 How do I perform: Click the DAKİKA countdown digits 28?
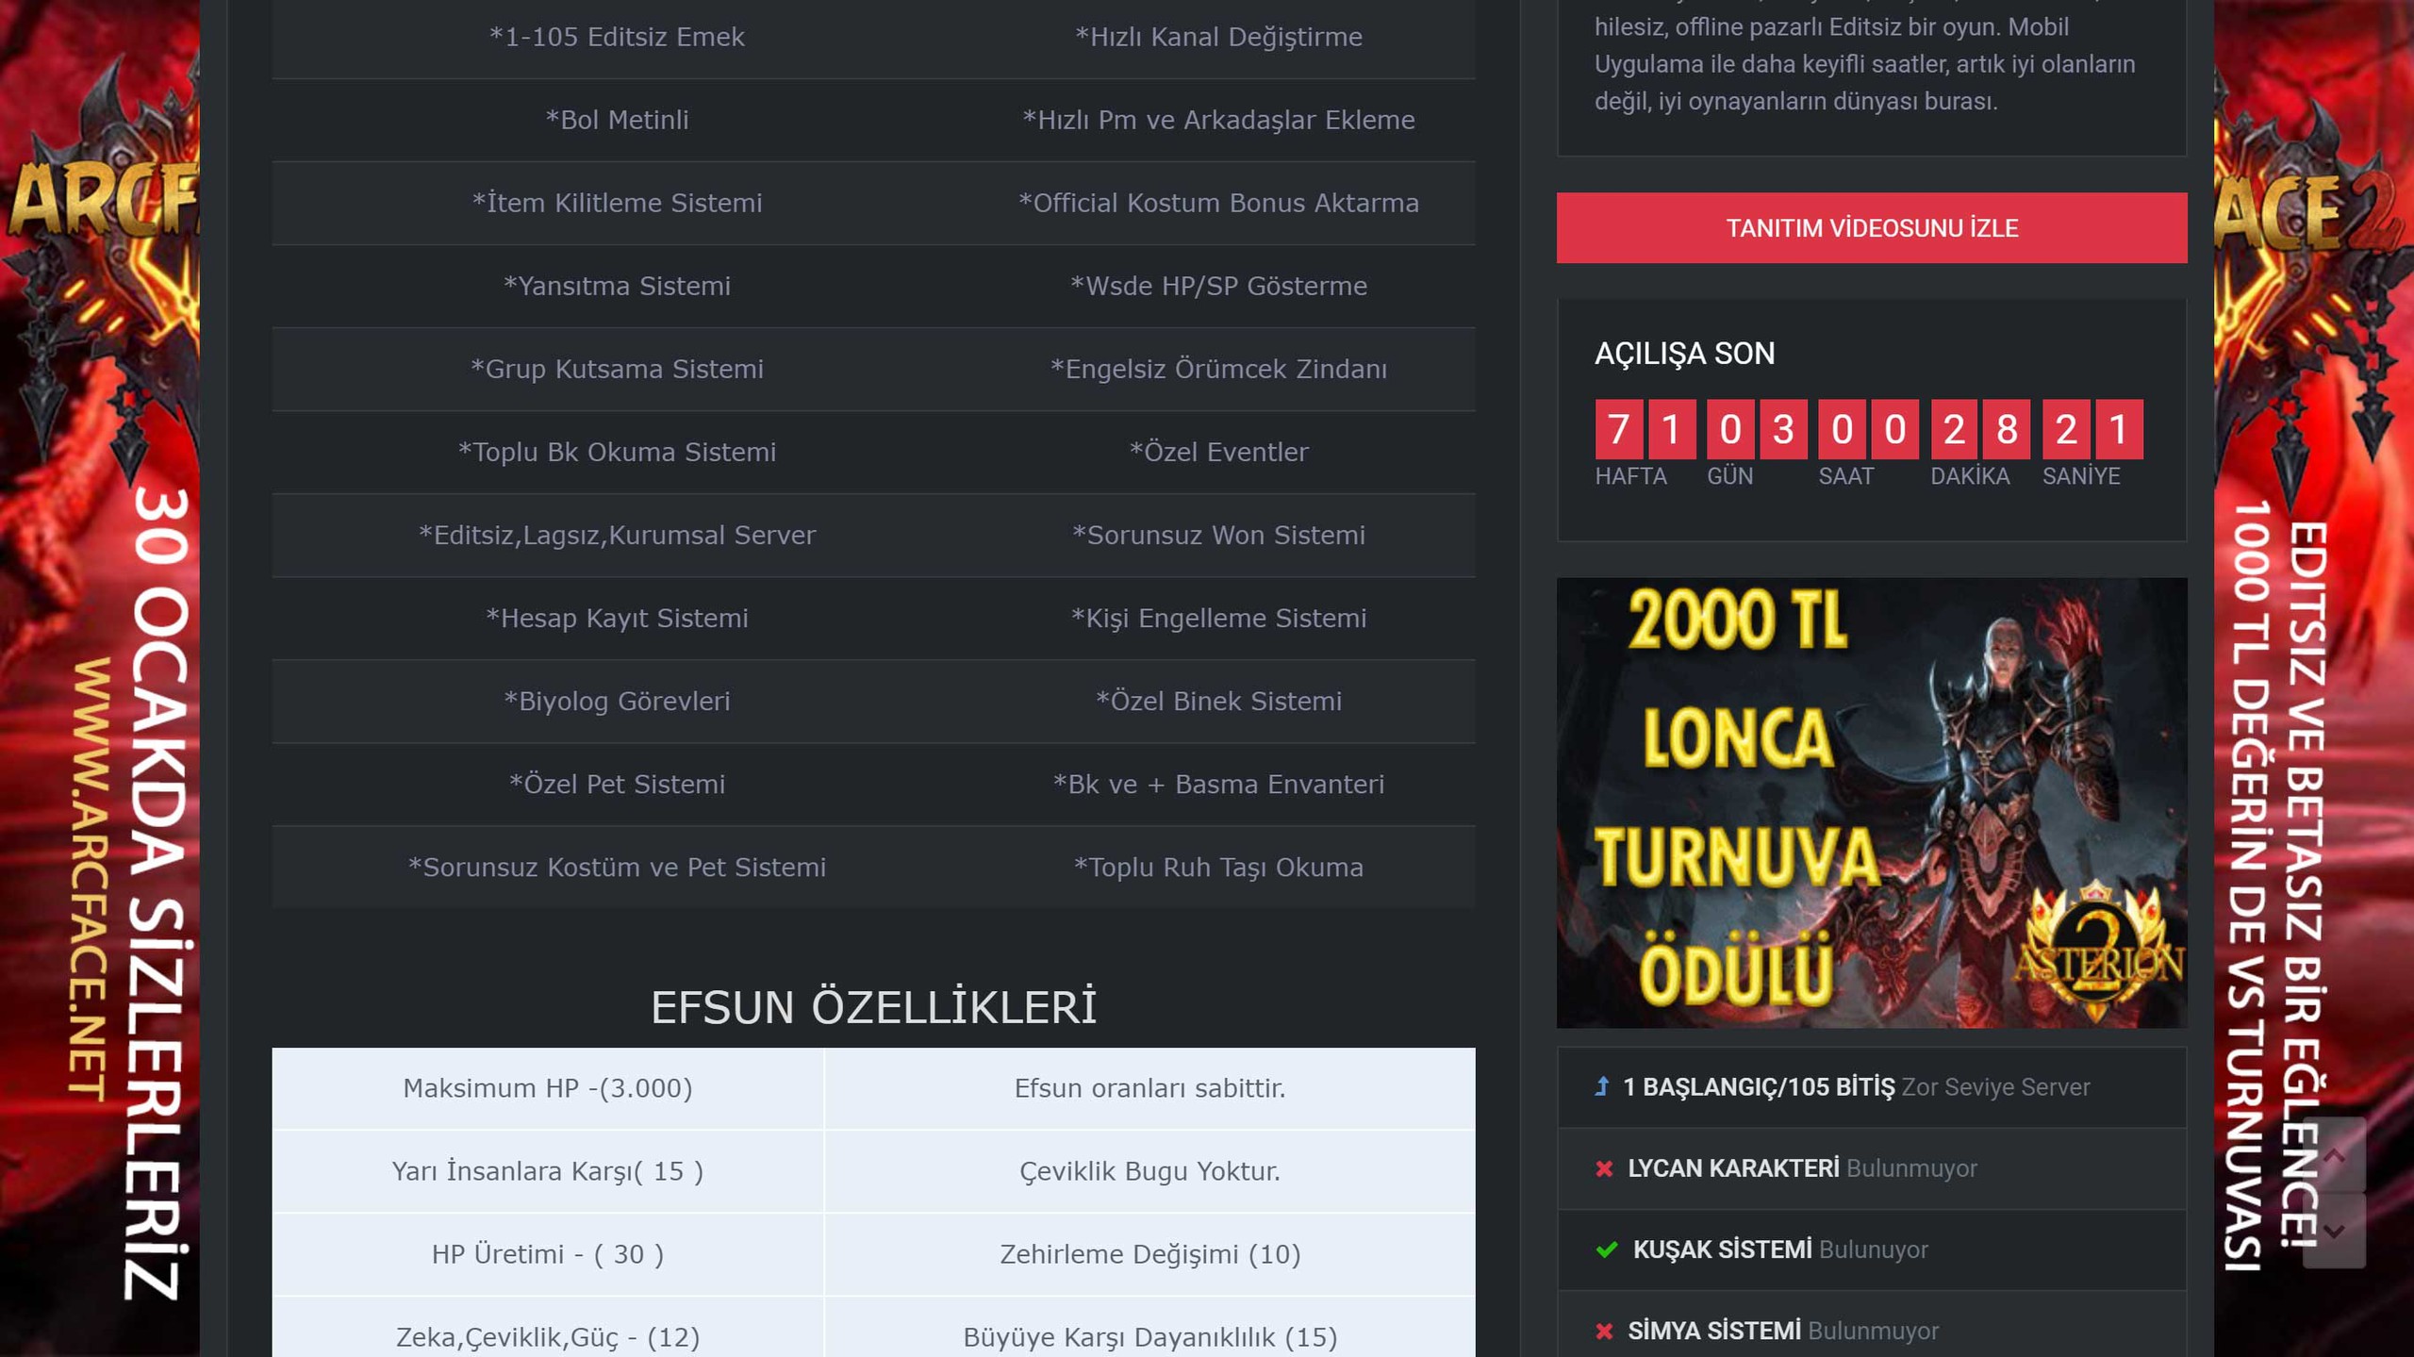click(1980, 429)
